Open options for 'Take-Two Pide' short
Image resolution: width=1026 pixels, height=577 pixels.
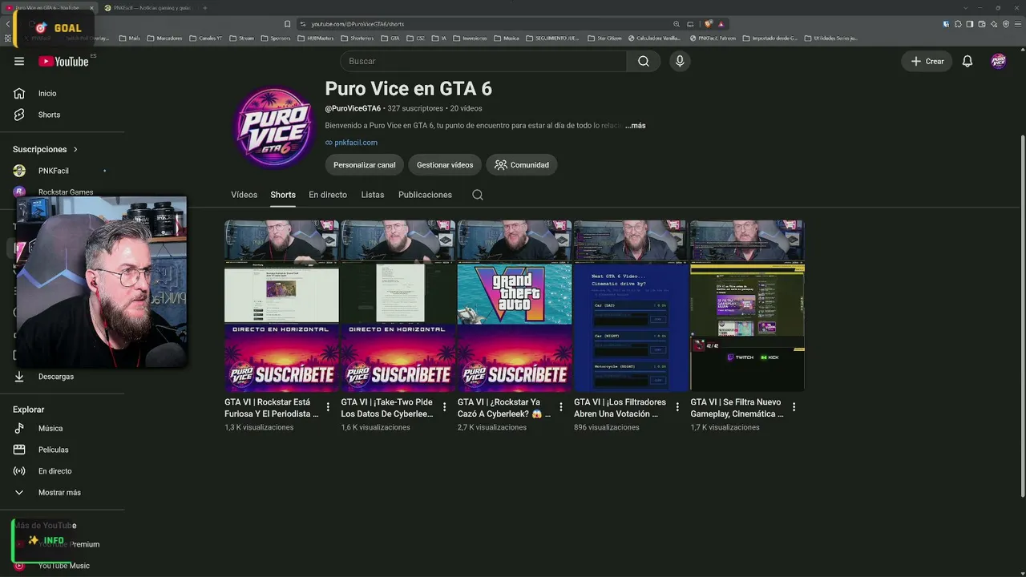pyautogui.click(x=444, y=407)
